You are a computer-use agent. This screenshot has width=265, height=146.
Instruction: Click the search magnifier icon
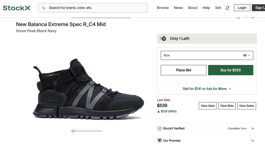(44, 8)
